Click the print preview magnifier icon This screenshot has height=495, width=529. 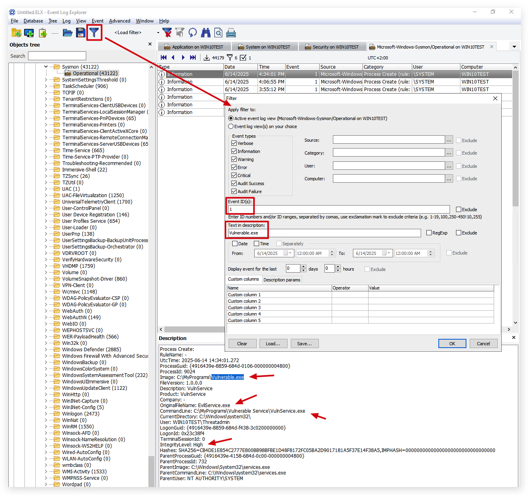click(218, 33)
